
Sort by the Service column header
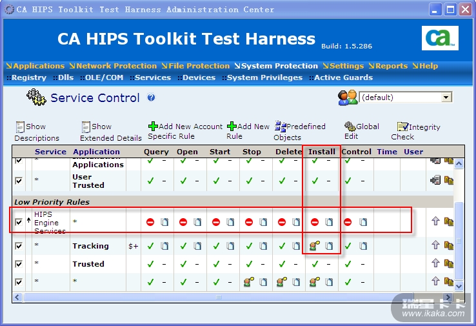click(x=50, y=152)
